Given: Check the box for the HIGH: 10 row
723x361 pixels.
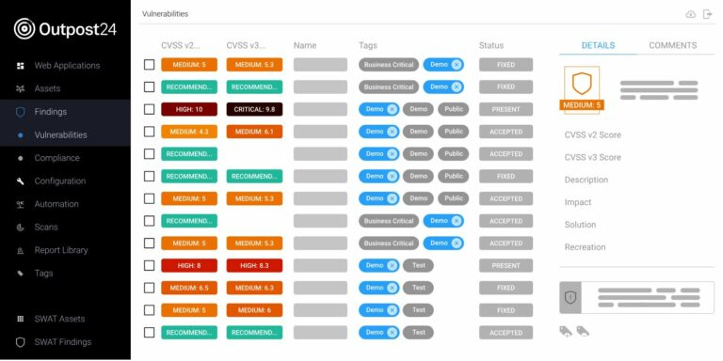Looking at the screenshot, I should pyautogui.click(x=149, y=109).
